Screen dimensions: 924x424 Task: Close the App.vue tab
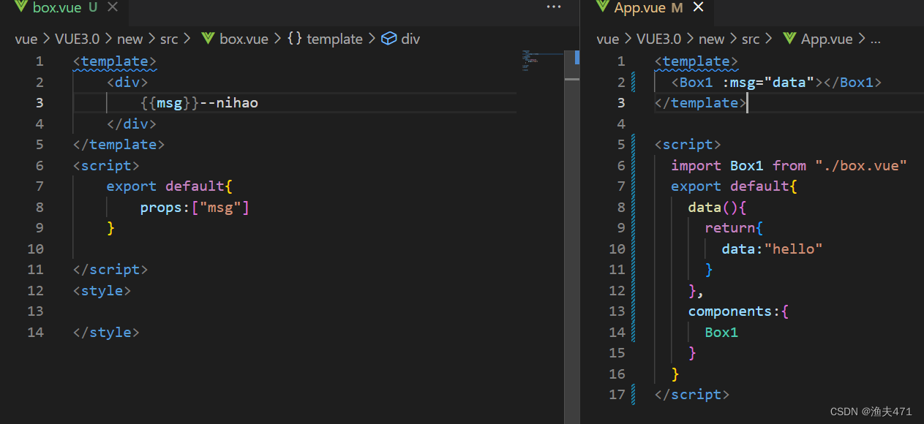point(697,8)
